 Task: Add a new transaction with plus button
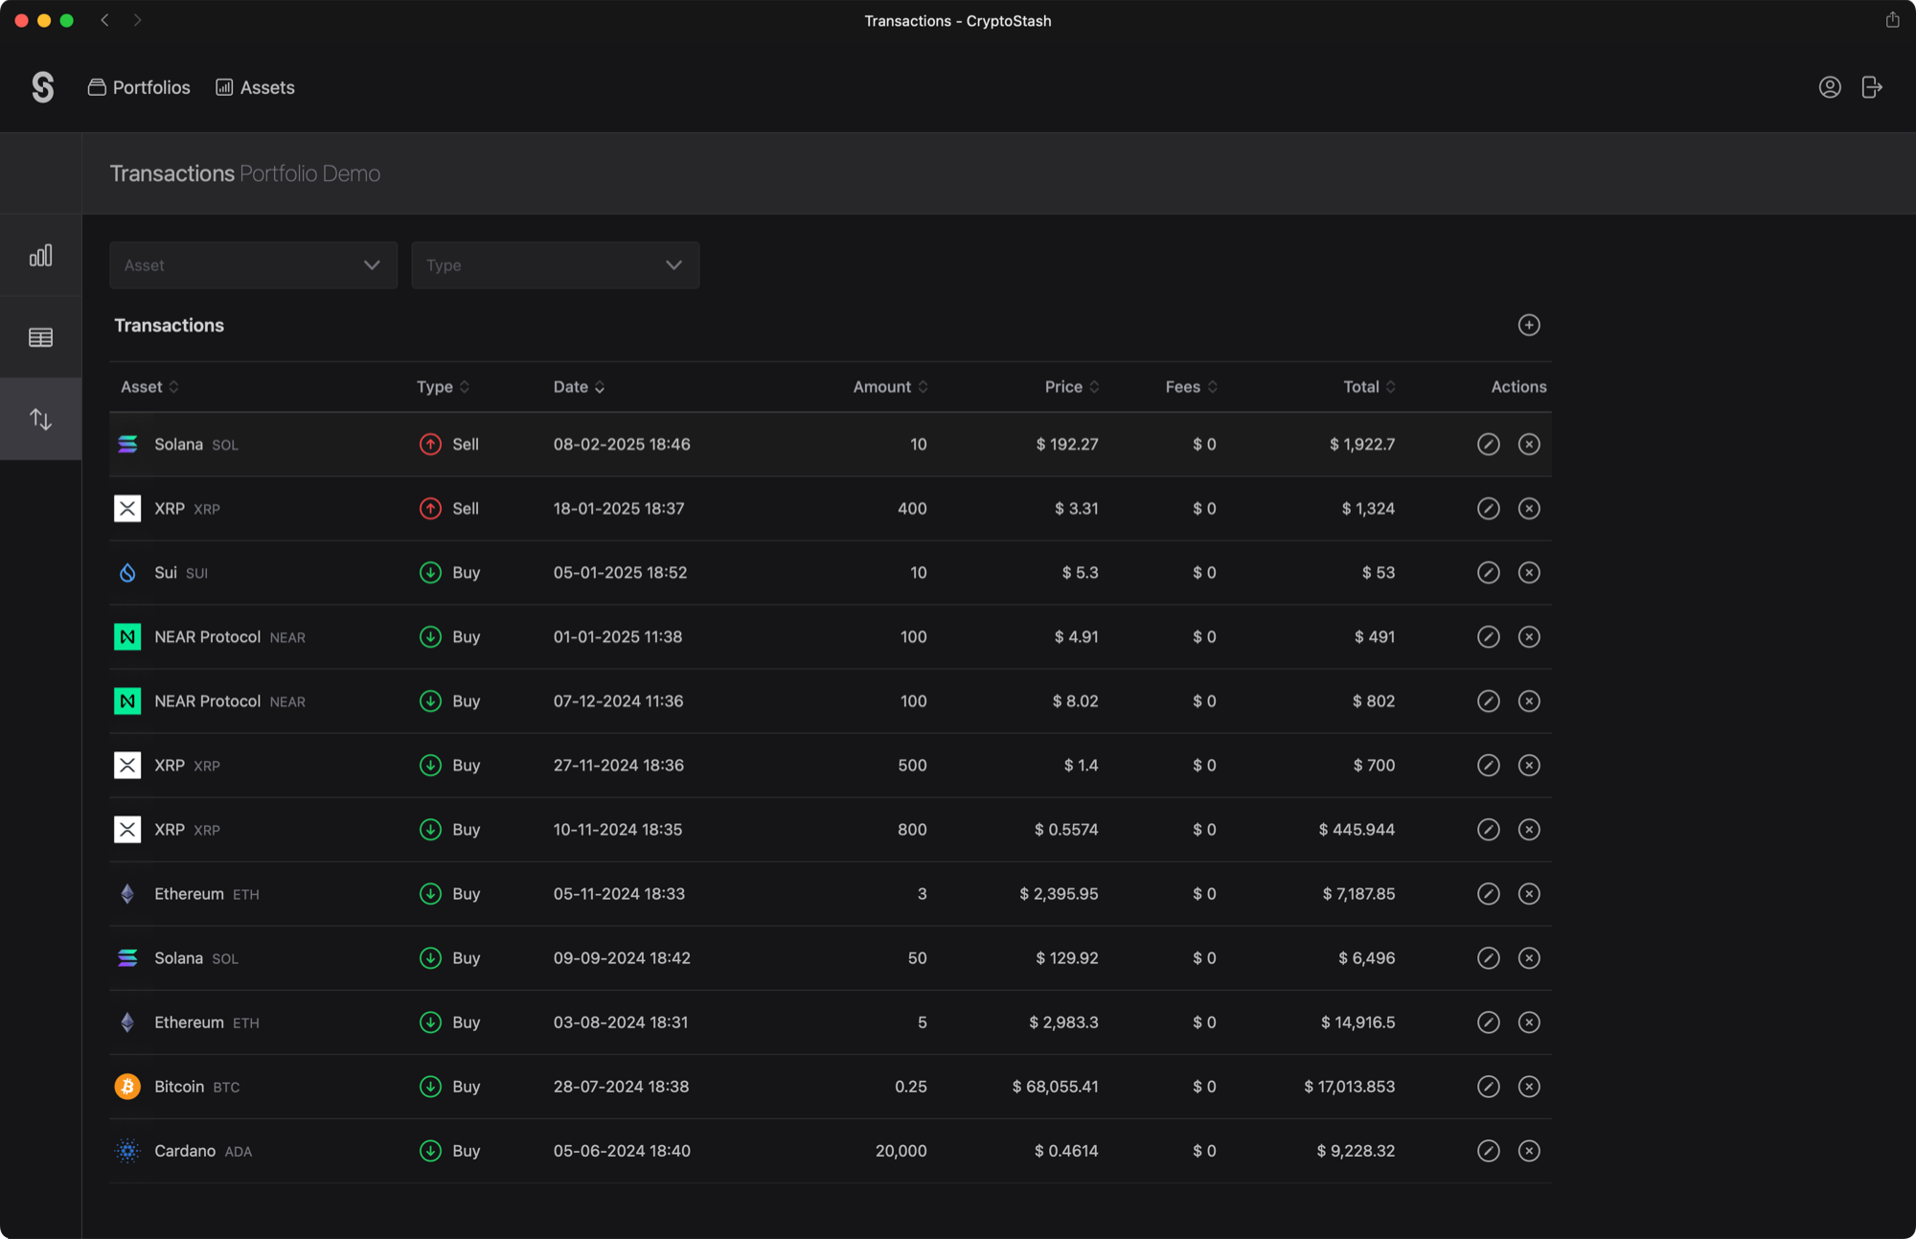pyautogui.click(x=1529, y=325)
